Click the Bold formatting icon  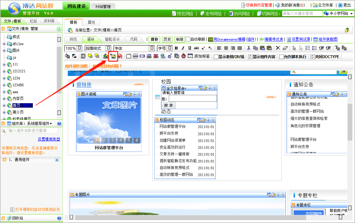pyautogui.click(x=176, y=48)
